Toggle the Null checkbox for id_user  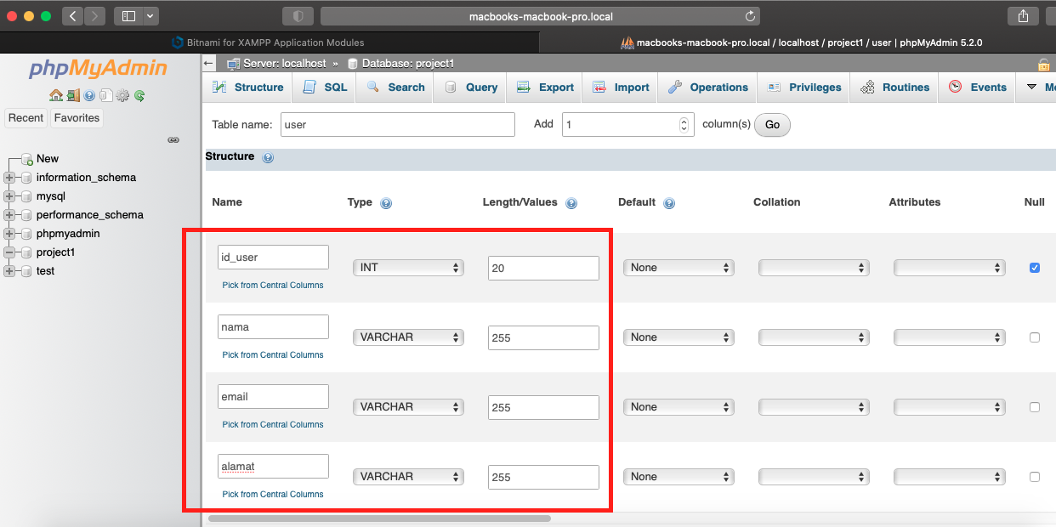1034,267
